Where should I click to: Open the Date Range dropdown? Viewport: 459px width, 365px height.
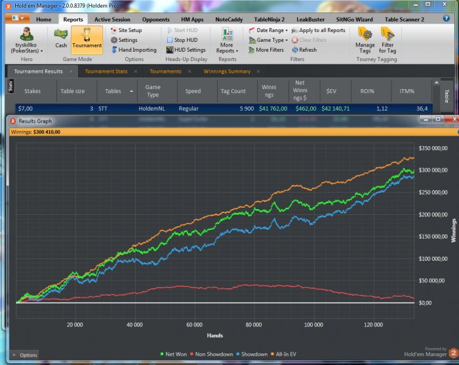click(268, 30)
